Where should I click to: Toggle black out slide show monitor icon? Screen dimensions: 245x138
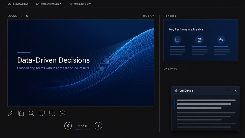(x=42, y=113)
